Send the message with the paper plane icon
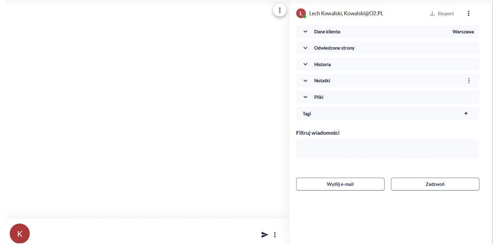The width and height of the screenshot is (493, 246). 265,235
